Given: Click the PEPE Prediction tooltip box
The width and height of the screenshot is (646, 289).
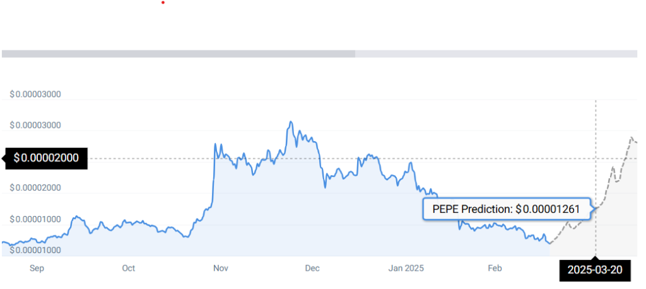Looking at the screenshot, I should [507, 209].
